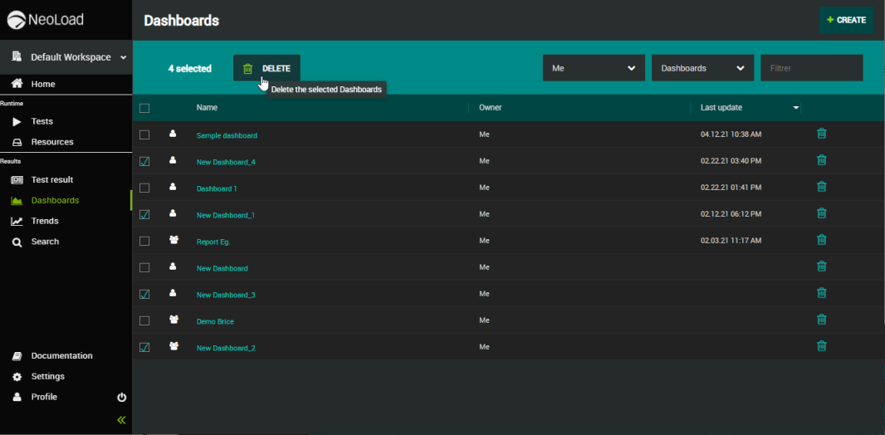Click the shared-users icon on Report Eg. row
The height and width of the screenshot is (435, 885).
pyautogui.click(x=174, y=240)
